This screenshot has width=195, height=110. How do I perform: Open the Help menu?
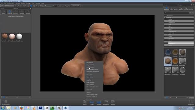(x=43, y=3)
